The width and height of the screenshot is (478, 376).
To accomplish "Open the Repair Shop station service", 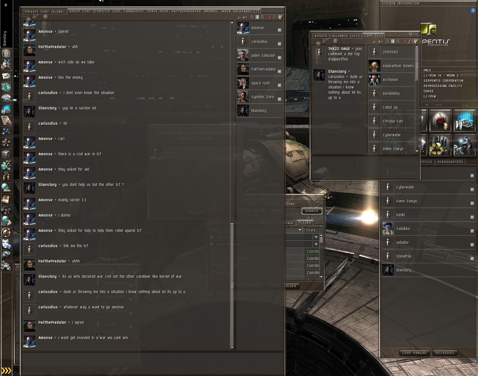I will 464,145.
